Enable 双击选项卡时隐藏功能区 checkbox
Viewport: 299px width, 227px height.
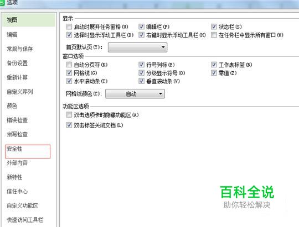69,114
